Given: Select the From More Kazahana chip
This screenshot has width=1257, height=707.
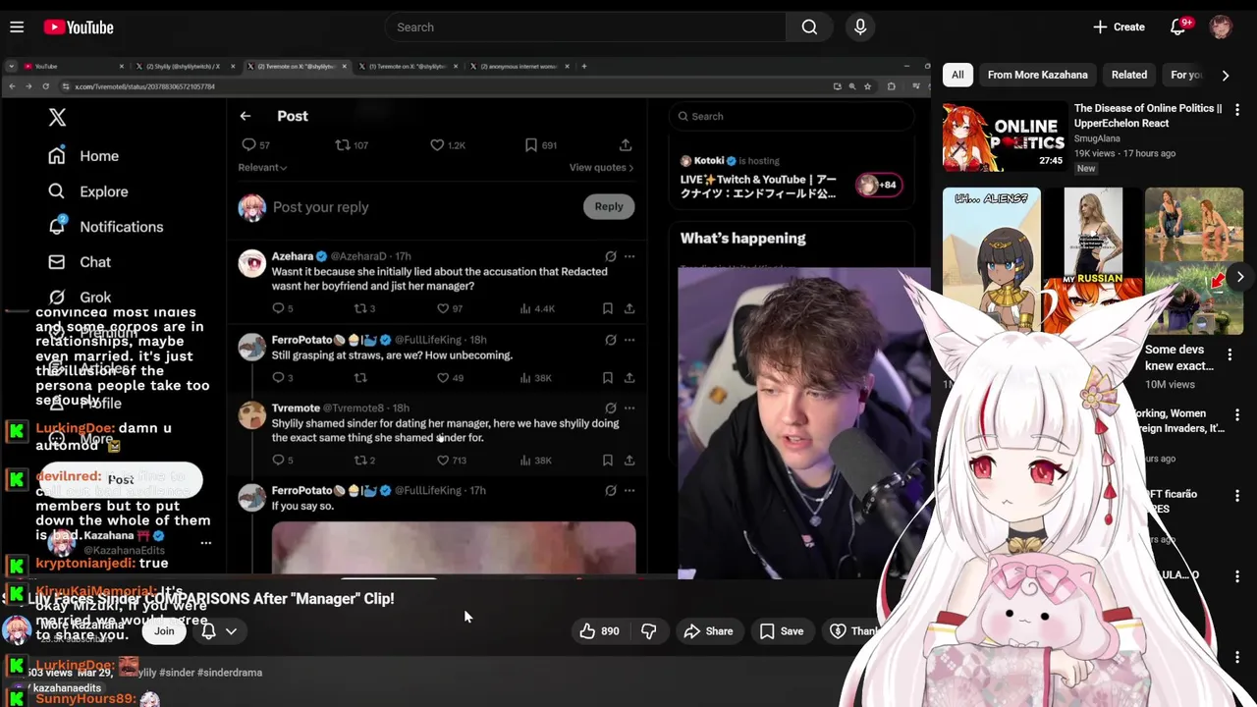Looking at the screenshot, I should [1037, 75].
